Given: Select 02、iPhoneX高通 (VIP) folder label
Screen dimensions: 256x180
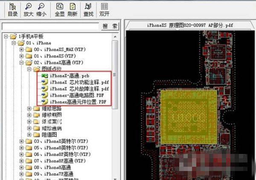Looking at the screenshot, I should point(58,62).
